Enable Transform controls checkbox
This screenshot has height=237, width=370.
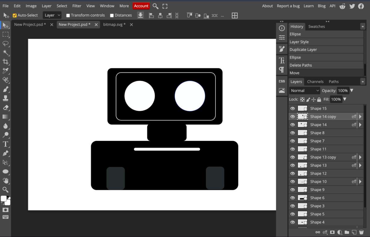tap(68, 15)
